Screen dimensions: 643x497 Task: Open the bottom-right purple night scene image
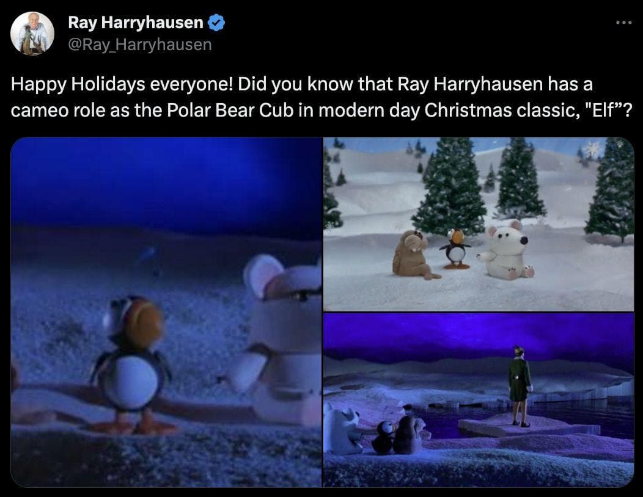479,401
